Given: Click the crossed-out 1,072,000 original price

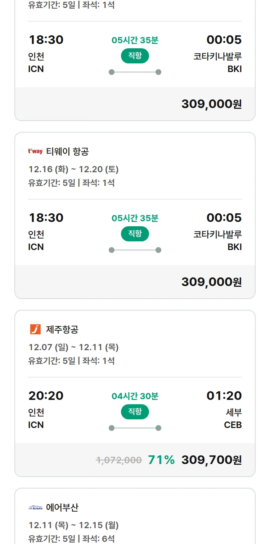Looking at the screenshot, I should pyautogui.click(x=118, y=460).
